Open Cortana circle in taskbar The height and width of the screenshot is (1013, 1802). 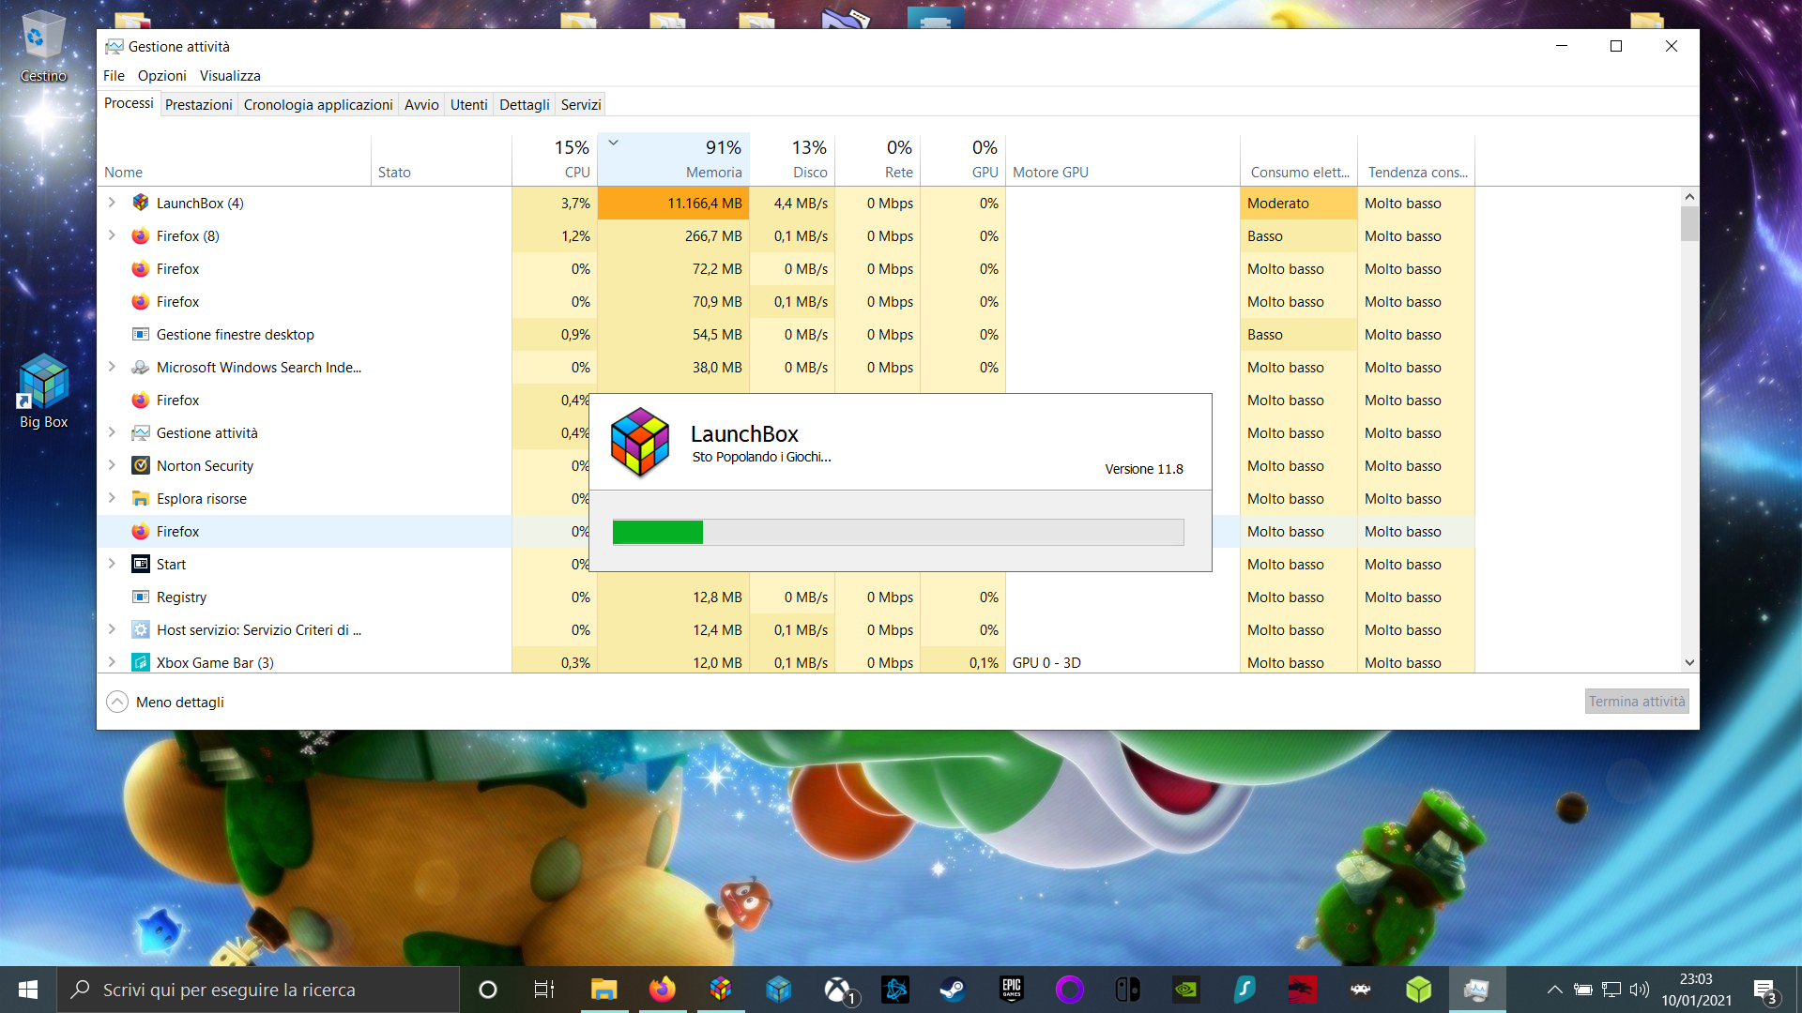488,990
